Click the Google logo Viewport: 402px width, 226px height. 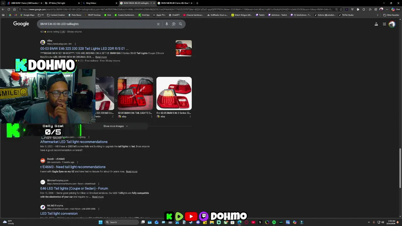21,24
